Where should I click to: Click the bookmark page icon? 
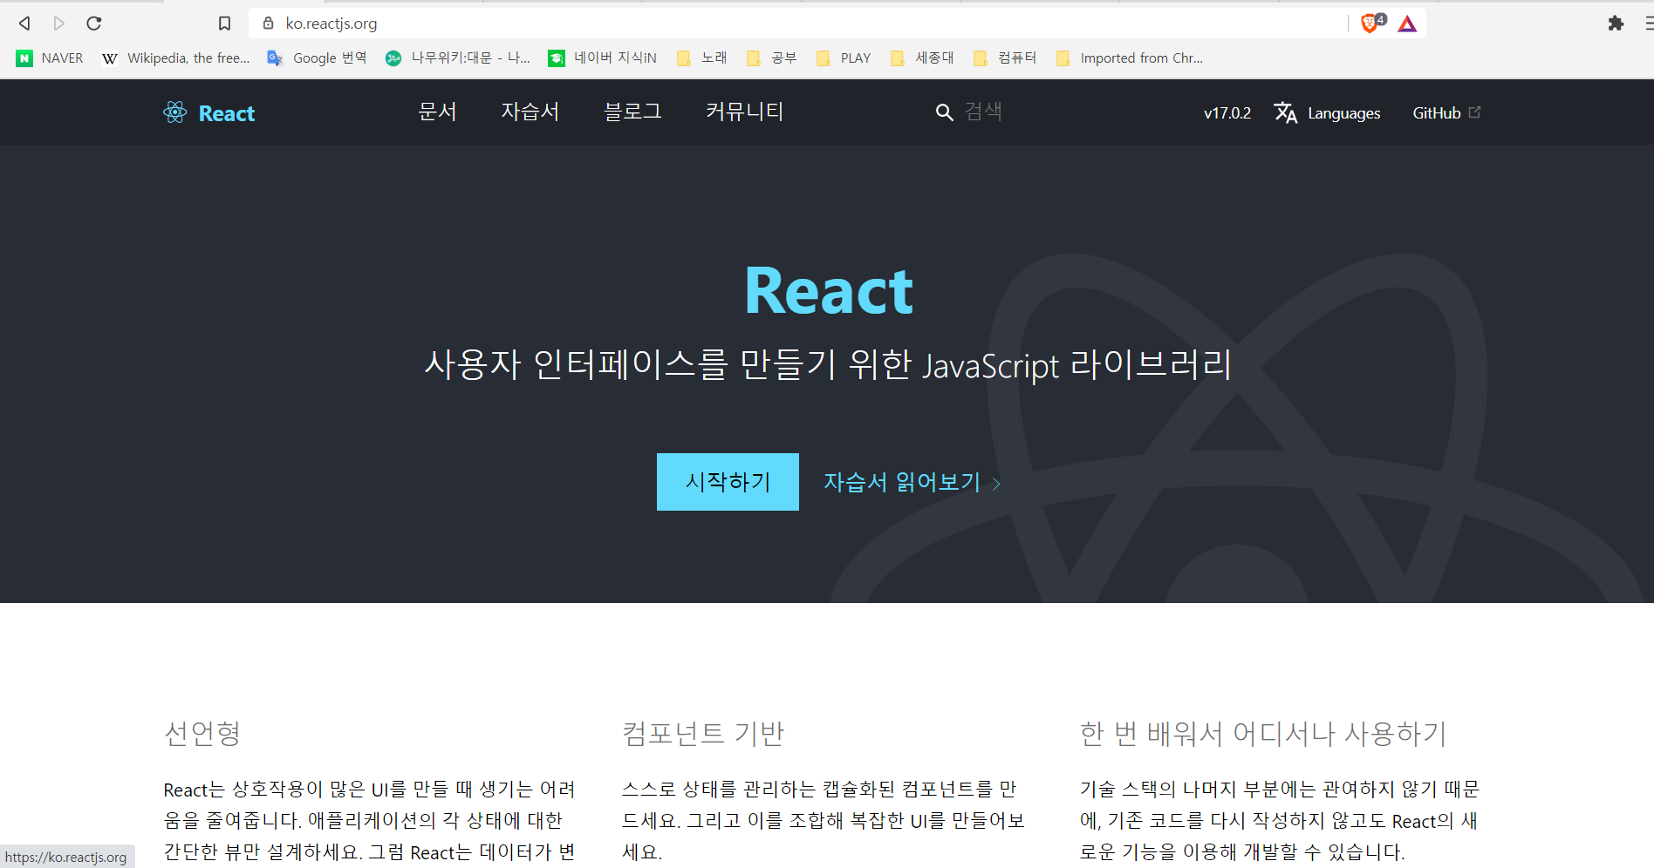pyautogui.click(x=224, y=24)
